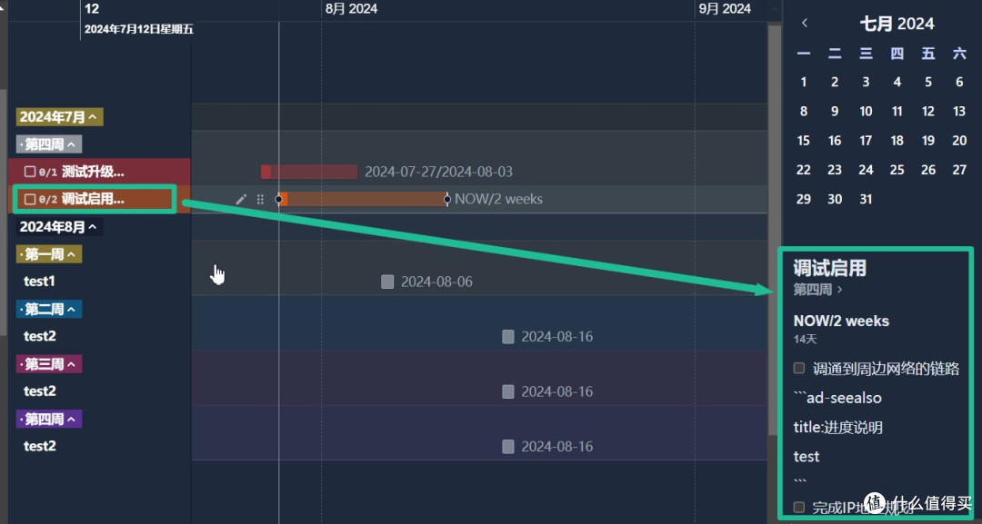Click the pencil edit icon on the 调试启用 row
This screenshot has width=982, height=524.
click(x=241, y=199)
